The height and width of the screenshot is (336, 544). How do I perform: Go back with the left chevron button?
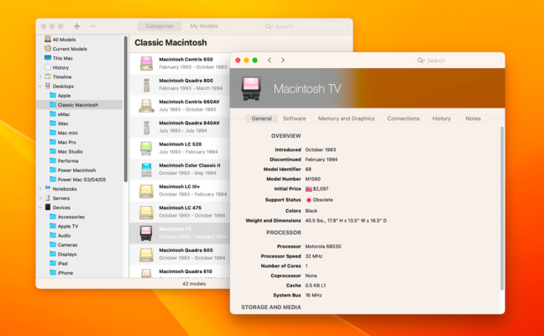click(x=269, y=60)
